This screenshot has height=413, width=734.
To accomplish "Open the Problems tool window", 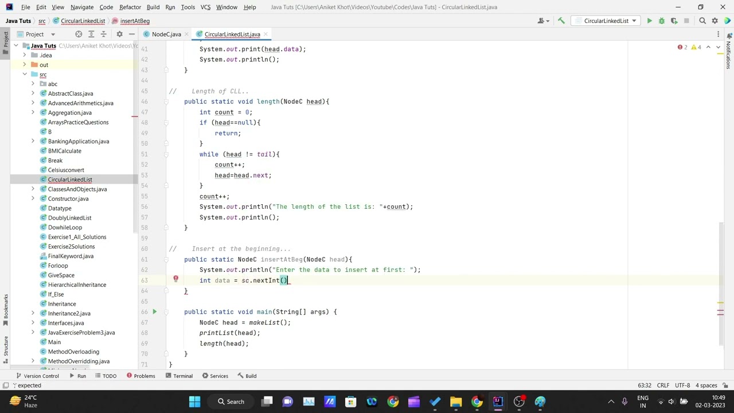I will [140, 376].
